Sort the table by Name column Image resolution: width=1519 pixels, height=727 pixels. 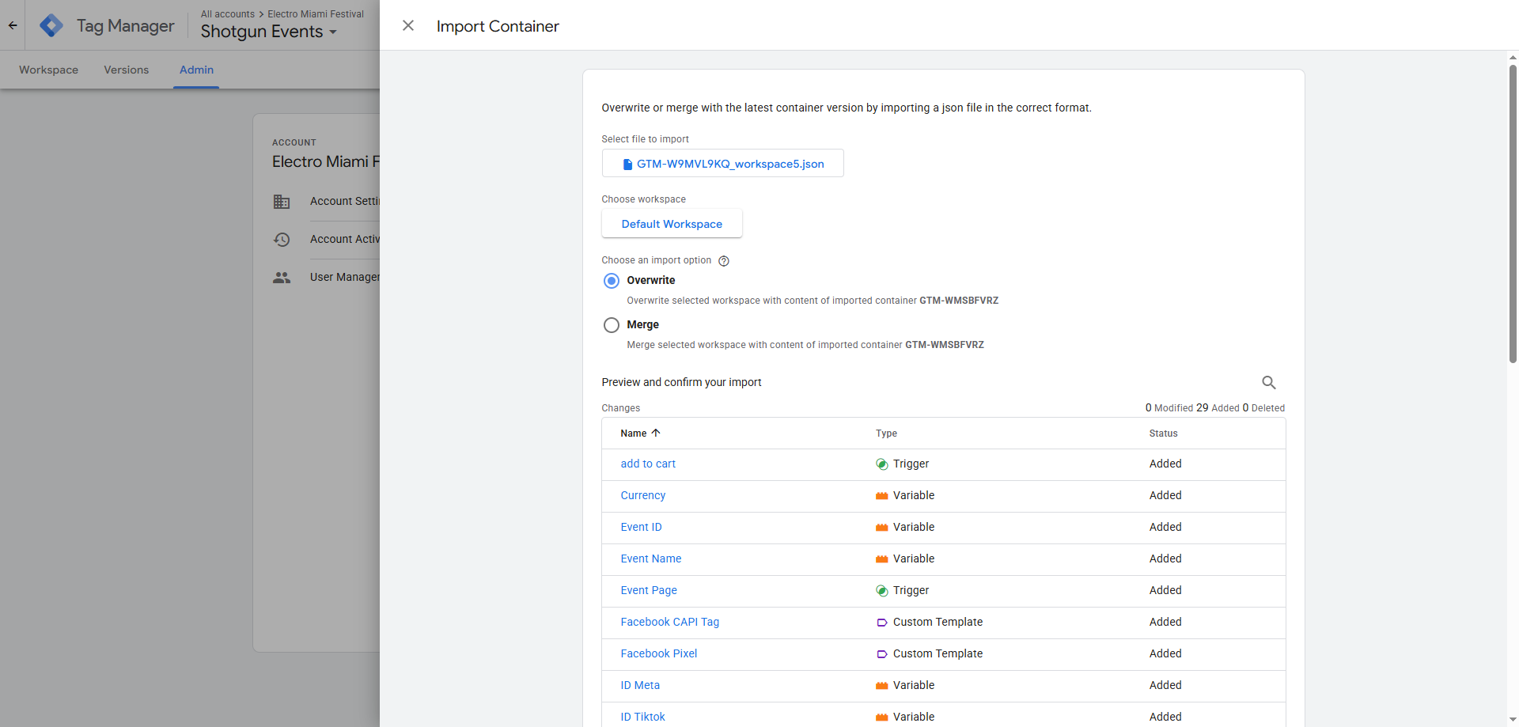click(640, 434)
